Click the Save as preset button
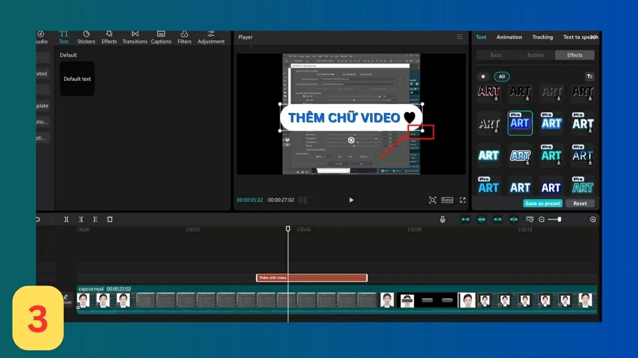Image resolution: width=638 pixels, height=358 pixels. (x=542, y=203)
